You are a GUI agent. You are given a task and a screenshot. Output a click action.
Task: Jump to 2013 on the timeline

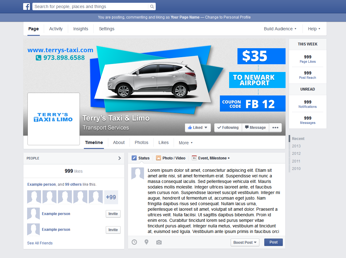click(x=296, y=146)
